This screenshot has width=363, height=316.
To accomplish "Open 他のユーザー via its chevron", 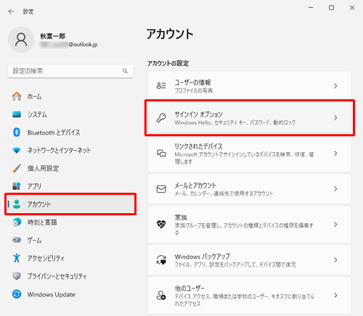I will tap(335, 295).
